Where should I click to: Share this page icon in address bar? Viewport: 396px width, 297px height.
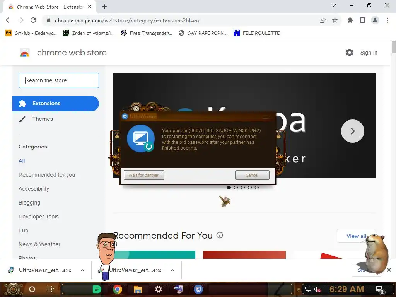click(322, 20)
